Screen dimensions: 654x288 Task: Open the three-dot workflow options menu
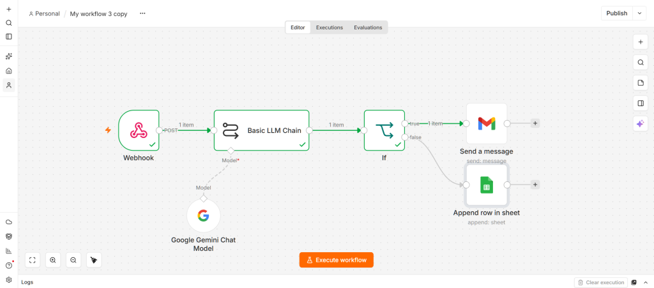[142, 13]
